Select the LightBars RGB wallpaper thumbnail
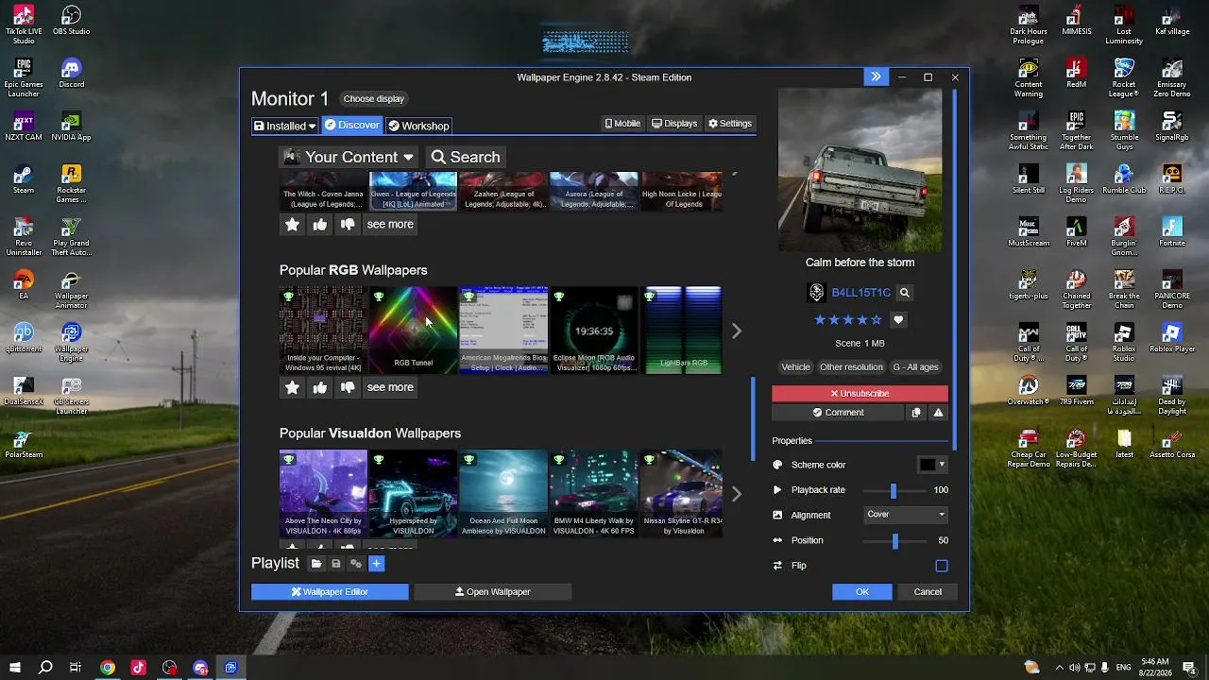 point(683,331)
